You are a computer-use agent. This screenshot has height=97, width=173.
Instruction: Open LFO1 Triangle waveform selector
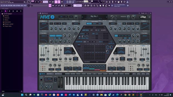(68, 51)
